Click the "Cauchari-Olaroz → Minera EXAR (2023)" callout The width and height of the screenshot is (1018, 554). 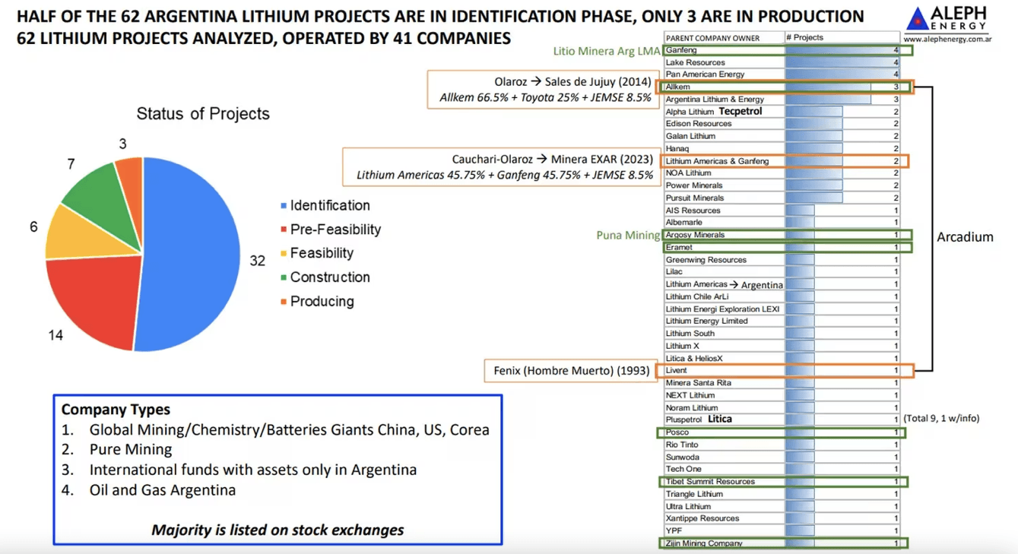tap(500, 167)
